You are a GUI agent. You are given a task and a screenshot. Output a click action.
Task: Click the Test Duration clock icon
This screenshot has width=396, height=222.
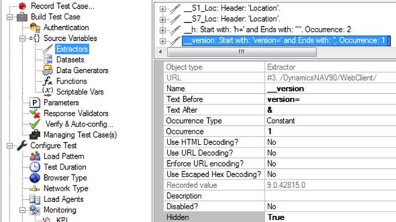[x=35, y=167]
